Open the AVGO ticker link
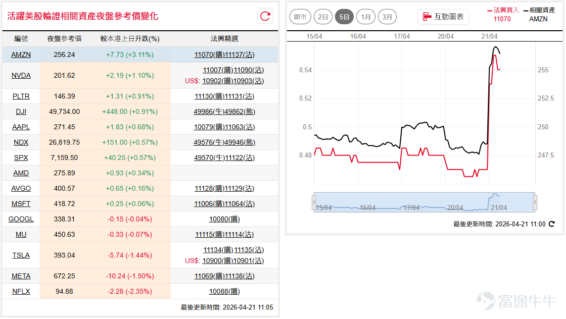The width and height of the screenshot is (566, 319). pos(21,189)
